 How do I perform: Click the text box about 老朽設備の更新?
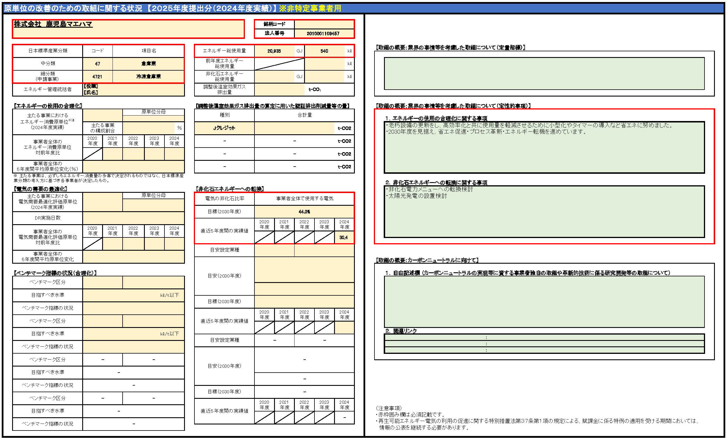click(544, 147)
